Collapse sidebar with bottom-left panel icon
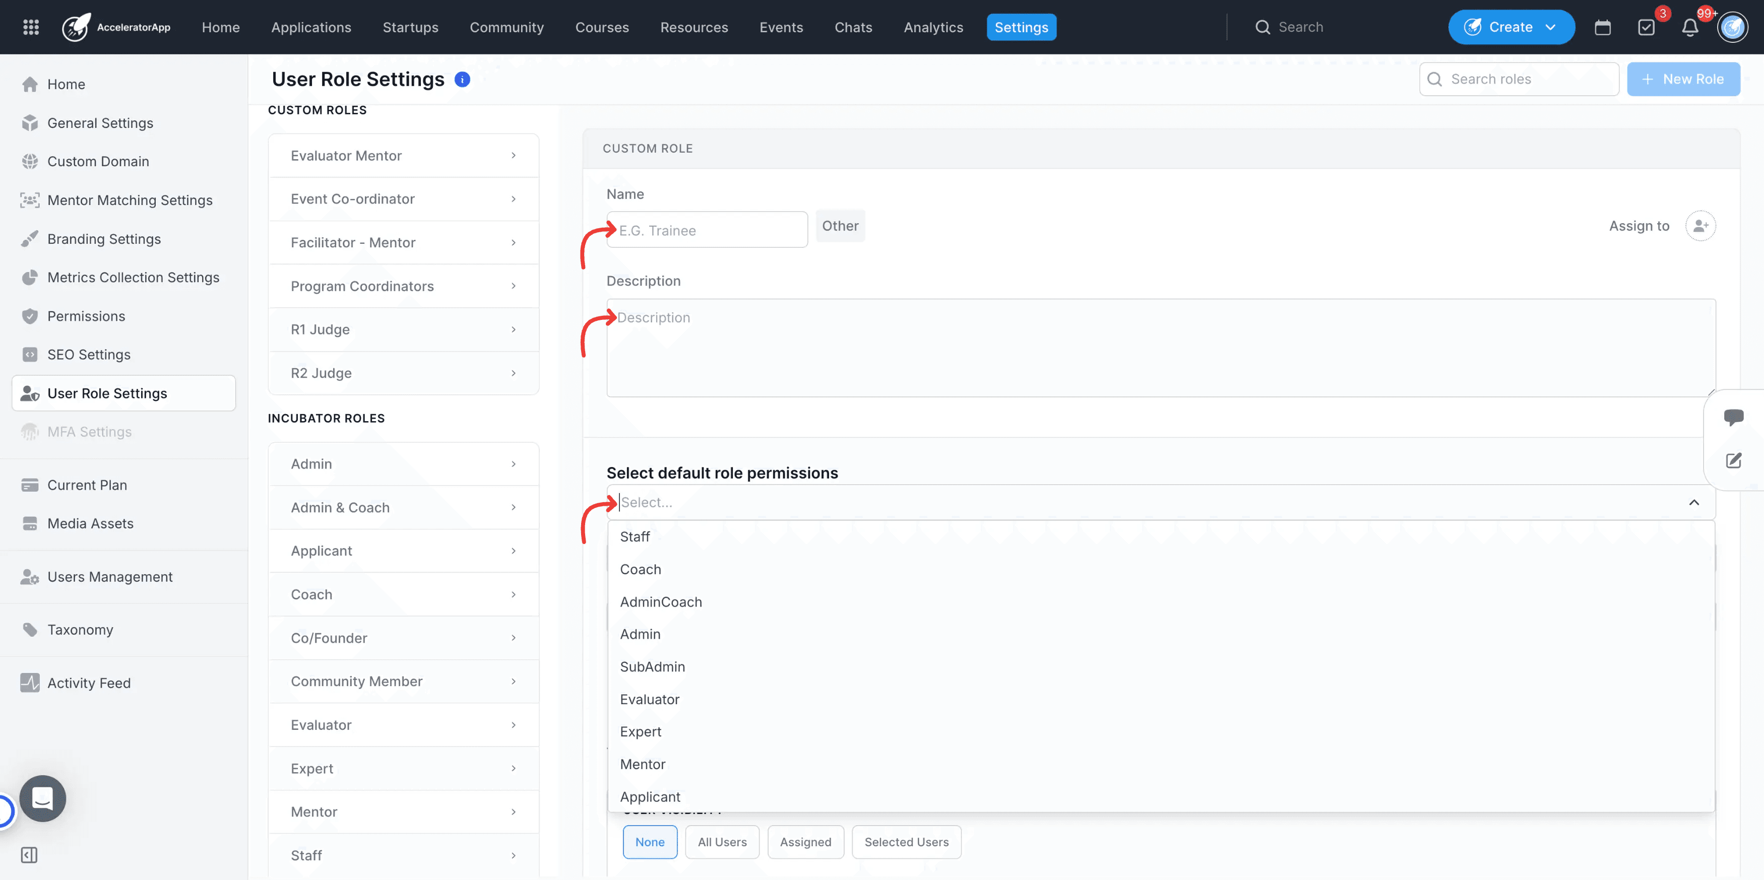Viewport: 1764px width, 880px height. point(29,855)
